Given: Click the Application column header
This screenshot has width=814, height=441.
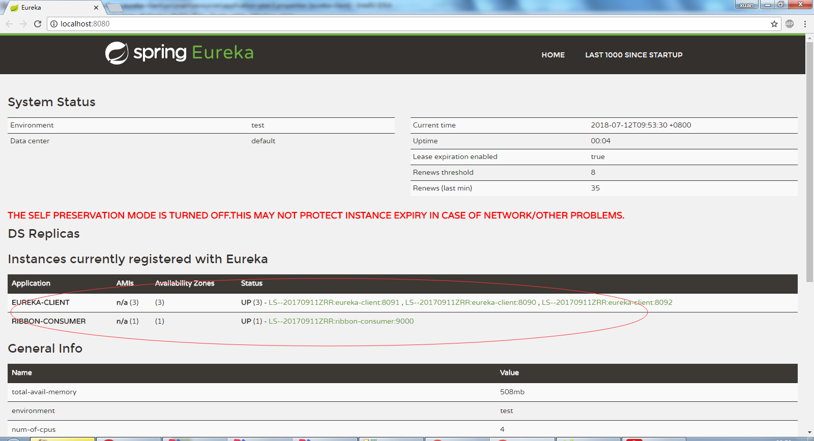Looking at the screenshot, I should (x=31, y=283).
